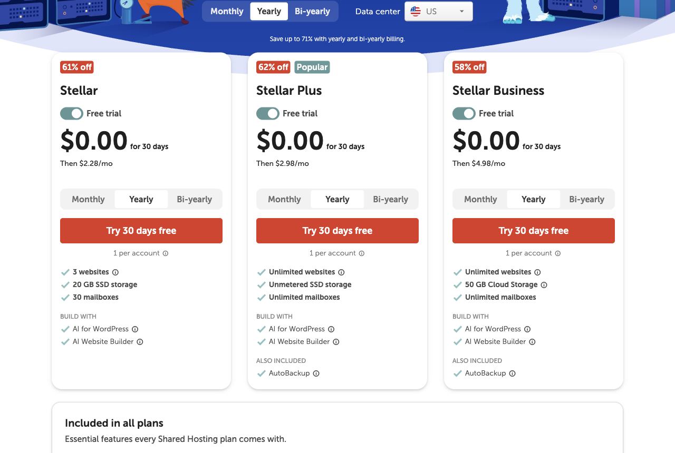Select Bi-yearly billing in top switcher
Viewport: 675px width, 453px height.
tap(312, 11)
